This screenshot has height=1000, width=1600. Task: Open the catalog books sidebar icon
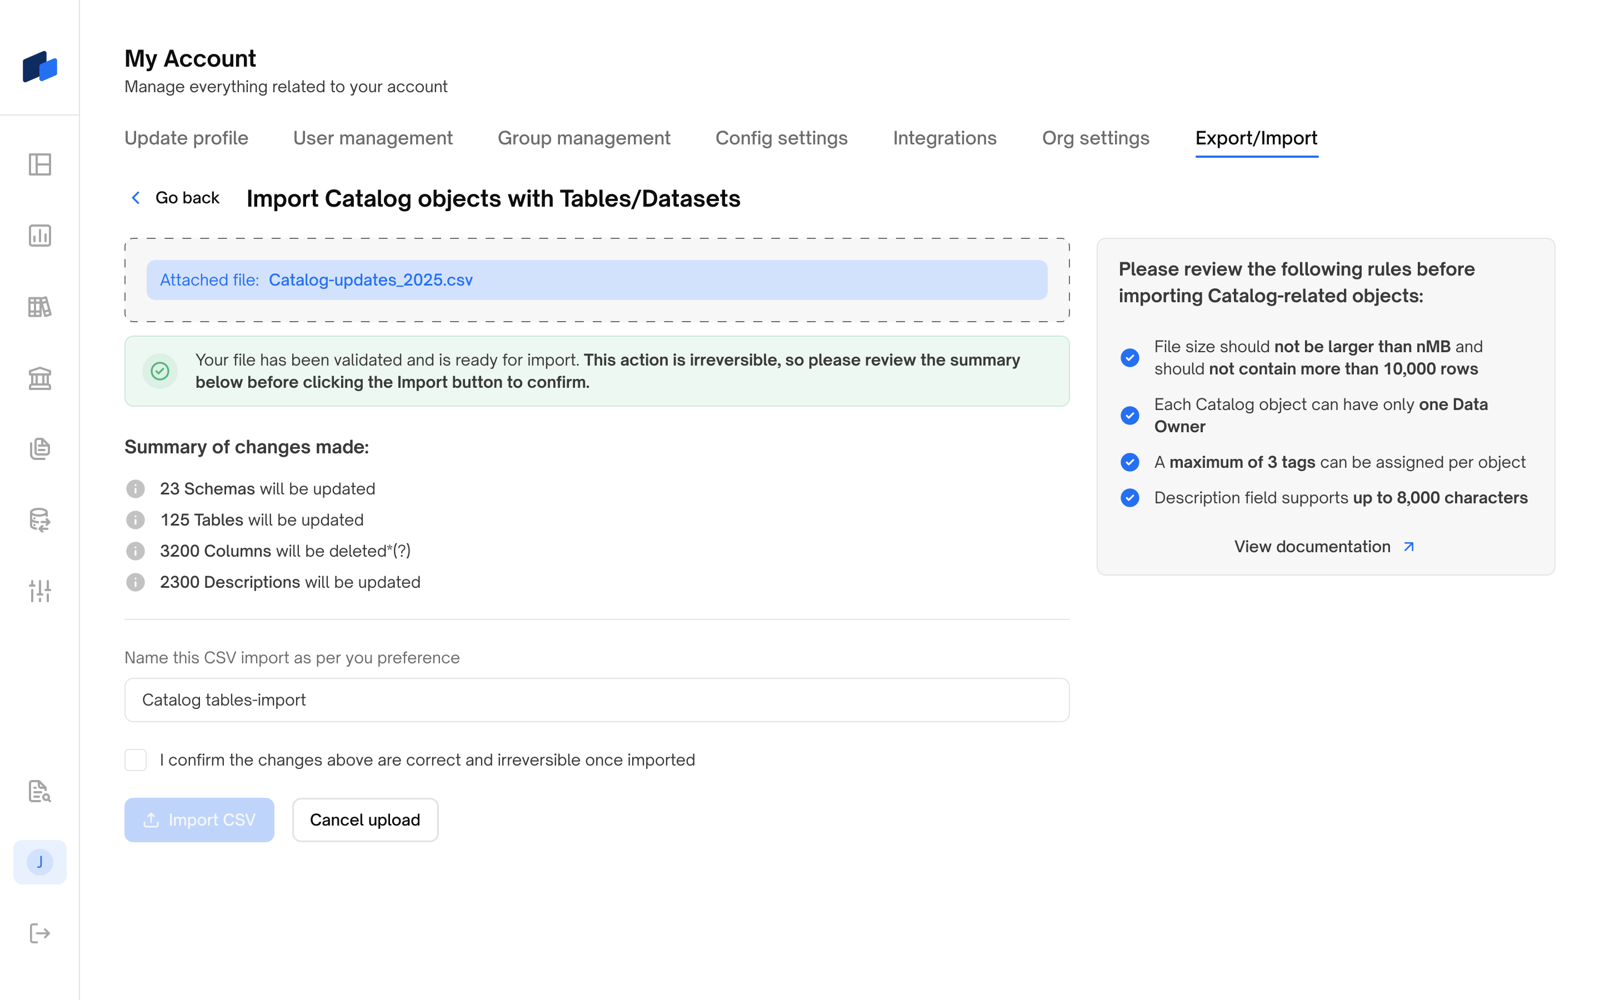39,307
